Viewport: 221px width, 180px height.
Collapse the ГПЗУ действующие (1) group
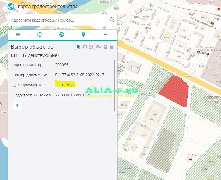click(x=13, y=55)
